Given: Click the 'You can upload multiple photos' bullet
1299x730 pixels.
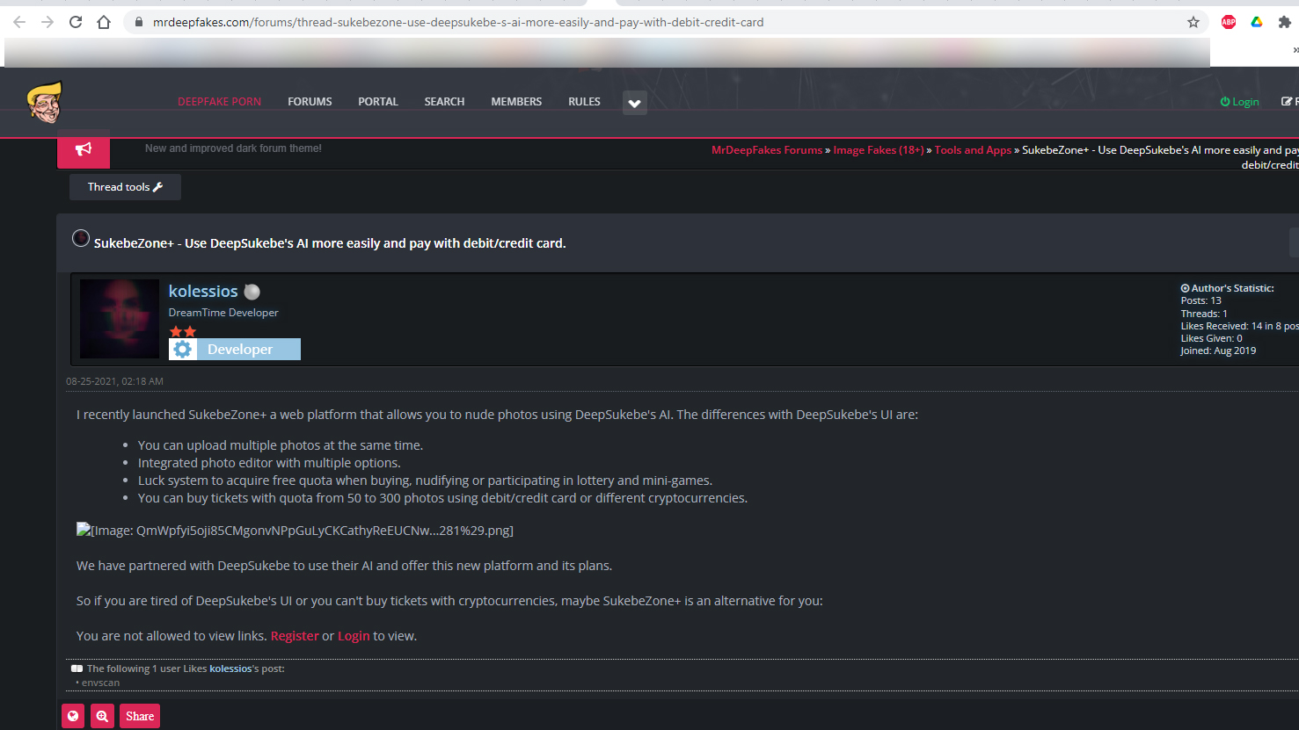Looking at the screenshot, I should pyautogui.click(x=281, y=445).
